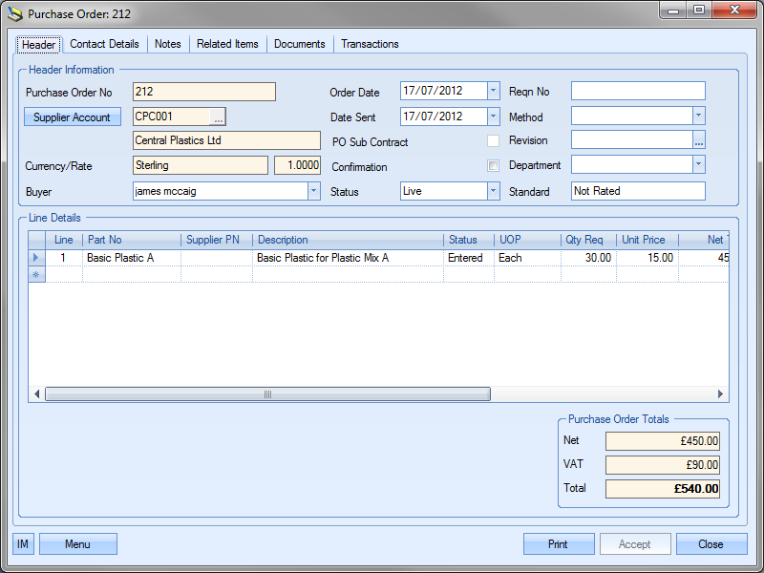Viewport: 764px width, 573px height.
Task: Open the Order Date dropdown calendar
Action: tap(493, 92)
